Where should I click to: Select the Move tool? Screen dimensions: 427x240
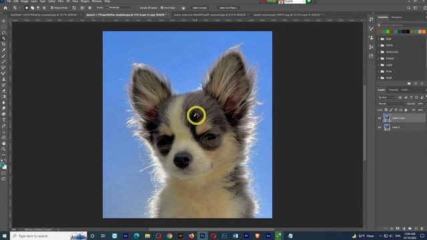3,21
